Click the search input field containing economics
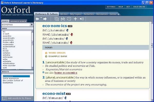Image resolution: width=154 pixels, height=102 pixels. [15, 24]
